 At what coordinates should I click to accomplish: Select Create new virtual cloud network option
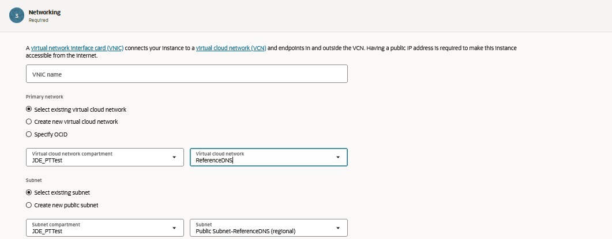coord(29,122)
